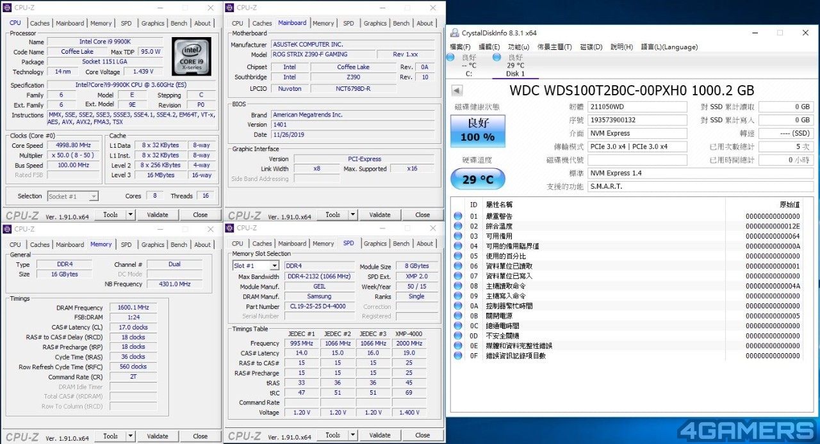Image resolution: width=820 pixels, height=444 pixels.
Task: Click the NVM Express 1.4 standard field
Action: click(700, 173)
